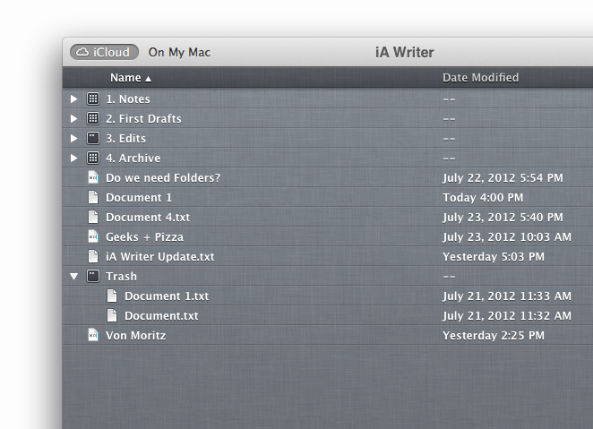Switch to the iCloud tab

coord(104,52)
